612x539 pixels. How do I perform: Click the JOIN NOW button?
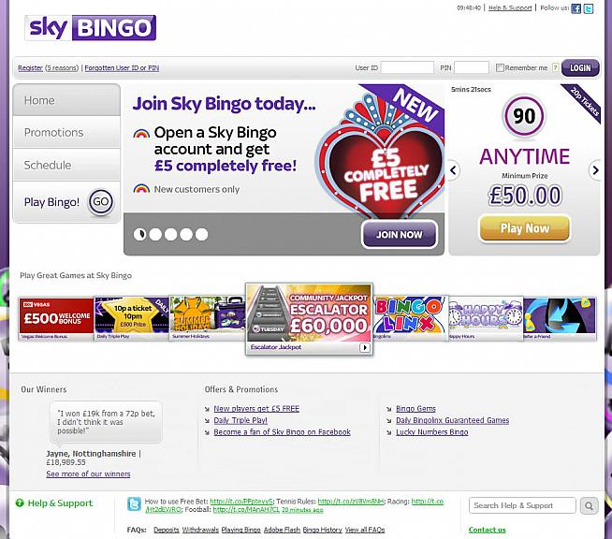point(400,235)
